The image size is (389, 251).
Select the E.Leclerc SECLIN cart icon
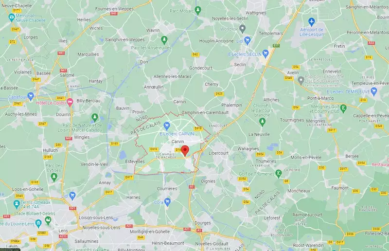click(265, 54)
